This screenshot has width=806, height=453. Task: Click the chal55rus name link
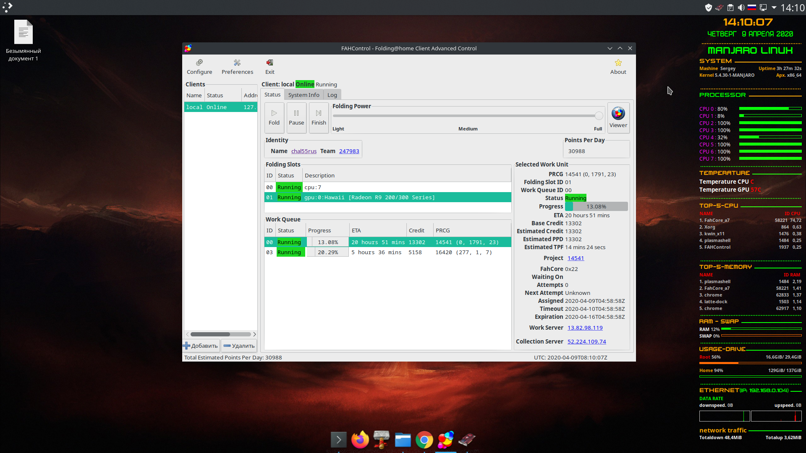304,151
